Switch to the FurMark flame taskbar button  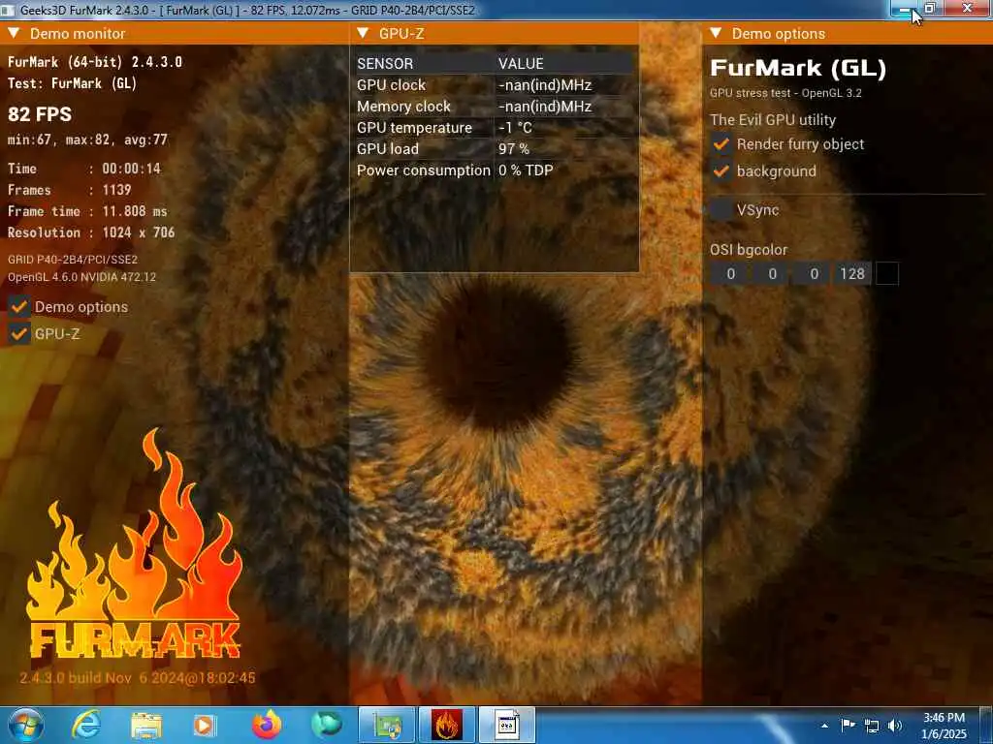point(447,725)
